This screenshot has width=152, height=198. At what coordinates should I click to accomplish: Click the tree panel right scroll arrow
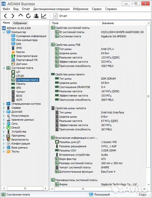46,188
